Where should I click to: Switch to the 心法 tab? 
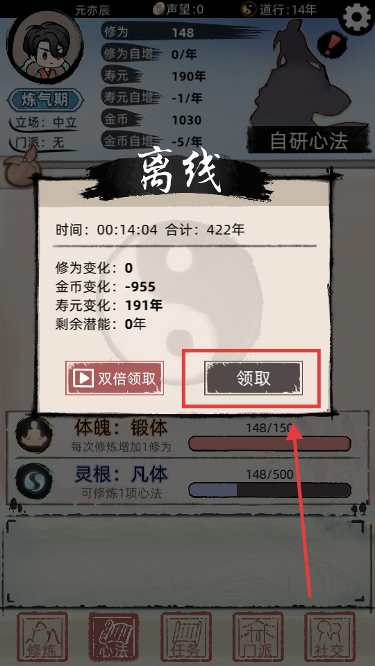coord(114,637)
